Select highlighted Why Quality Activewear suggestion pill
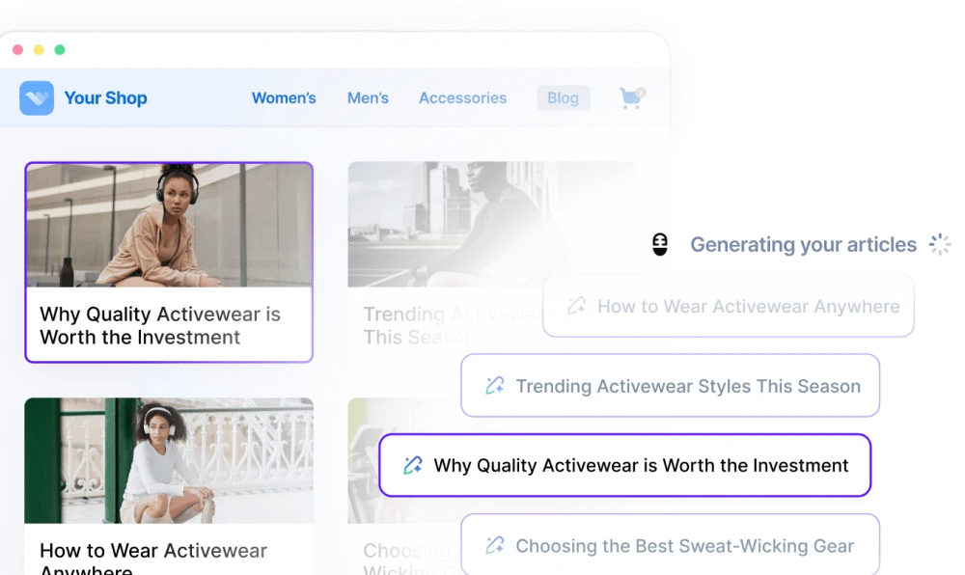 [624, 466]
